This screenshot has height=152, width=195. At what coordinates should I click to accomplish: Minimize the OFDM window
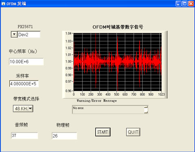coord(178,4)
